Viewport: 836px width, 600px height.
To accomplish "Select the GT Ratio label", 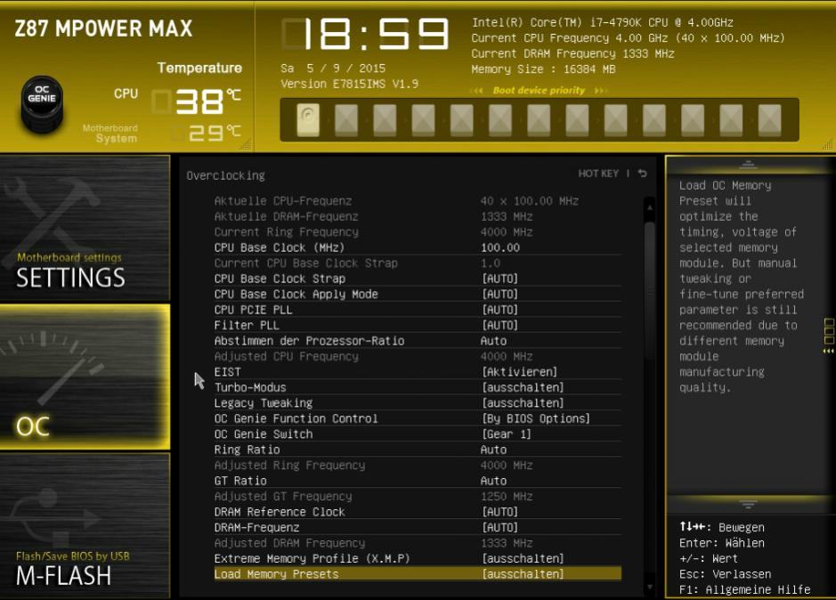I will click(240, 481).
